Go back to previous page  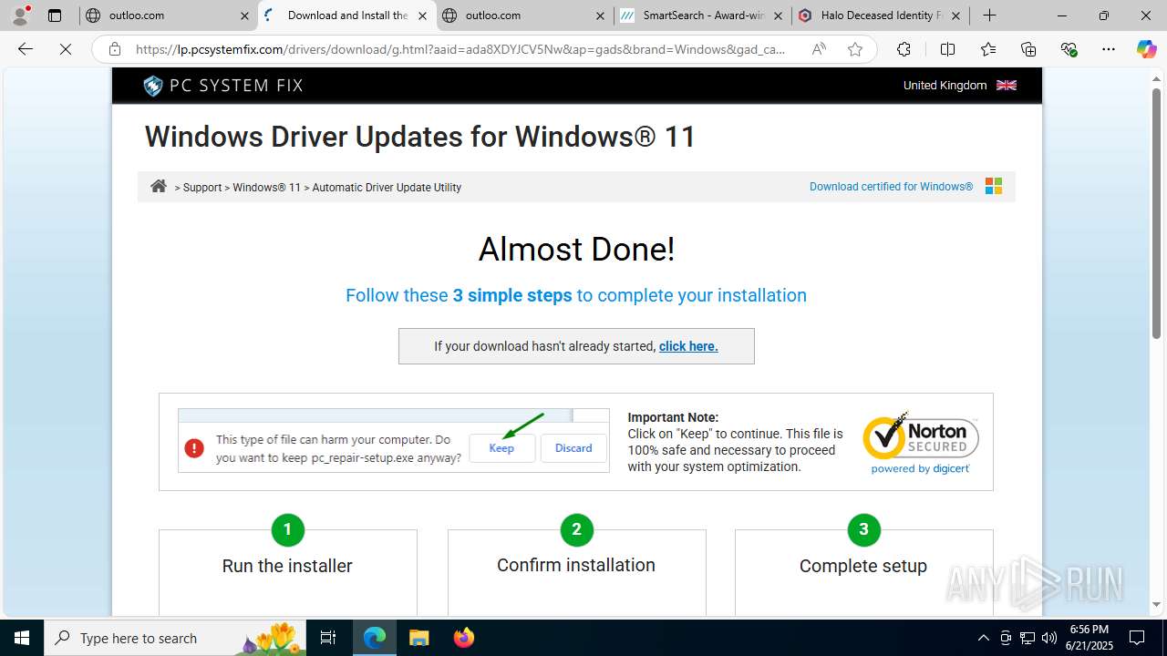click(26, 49)
